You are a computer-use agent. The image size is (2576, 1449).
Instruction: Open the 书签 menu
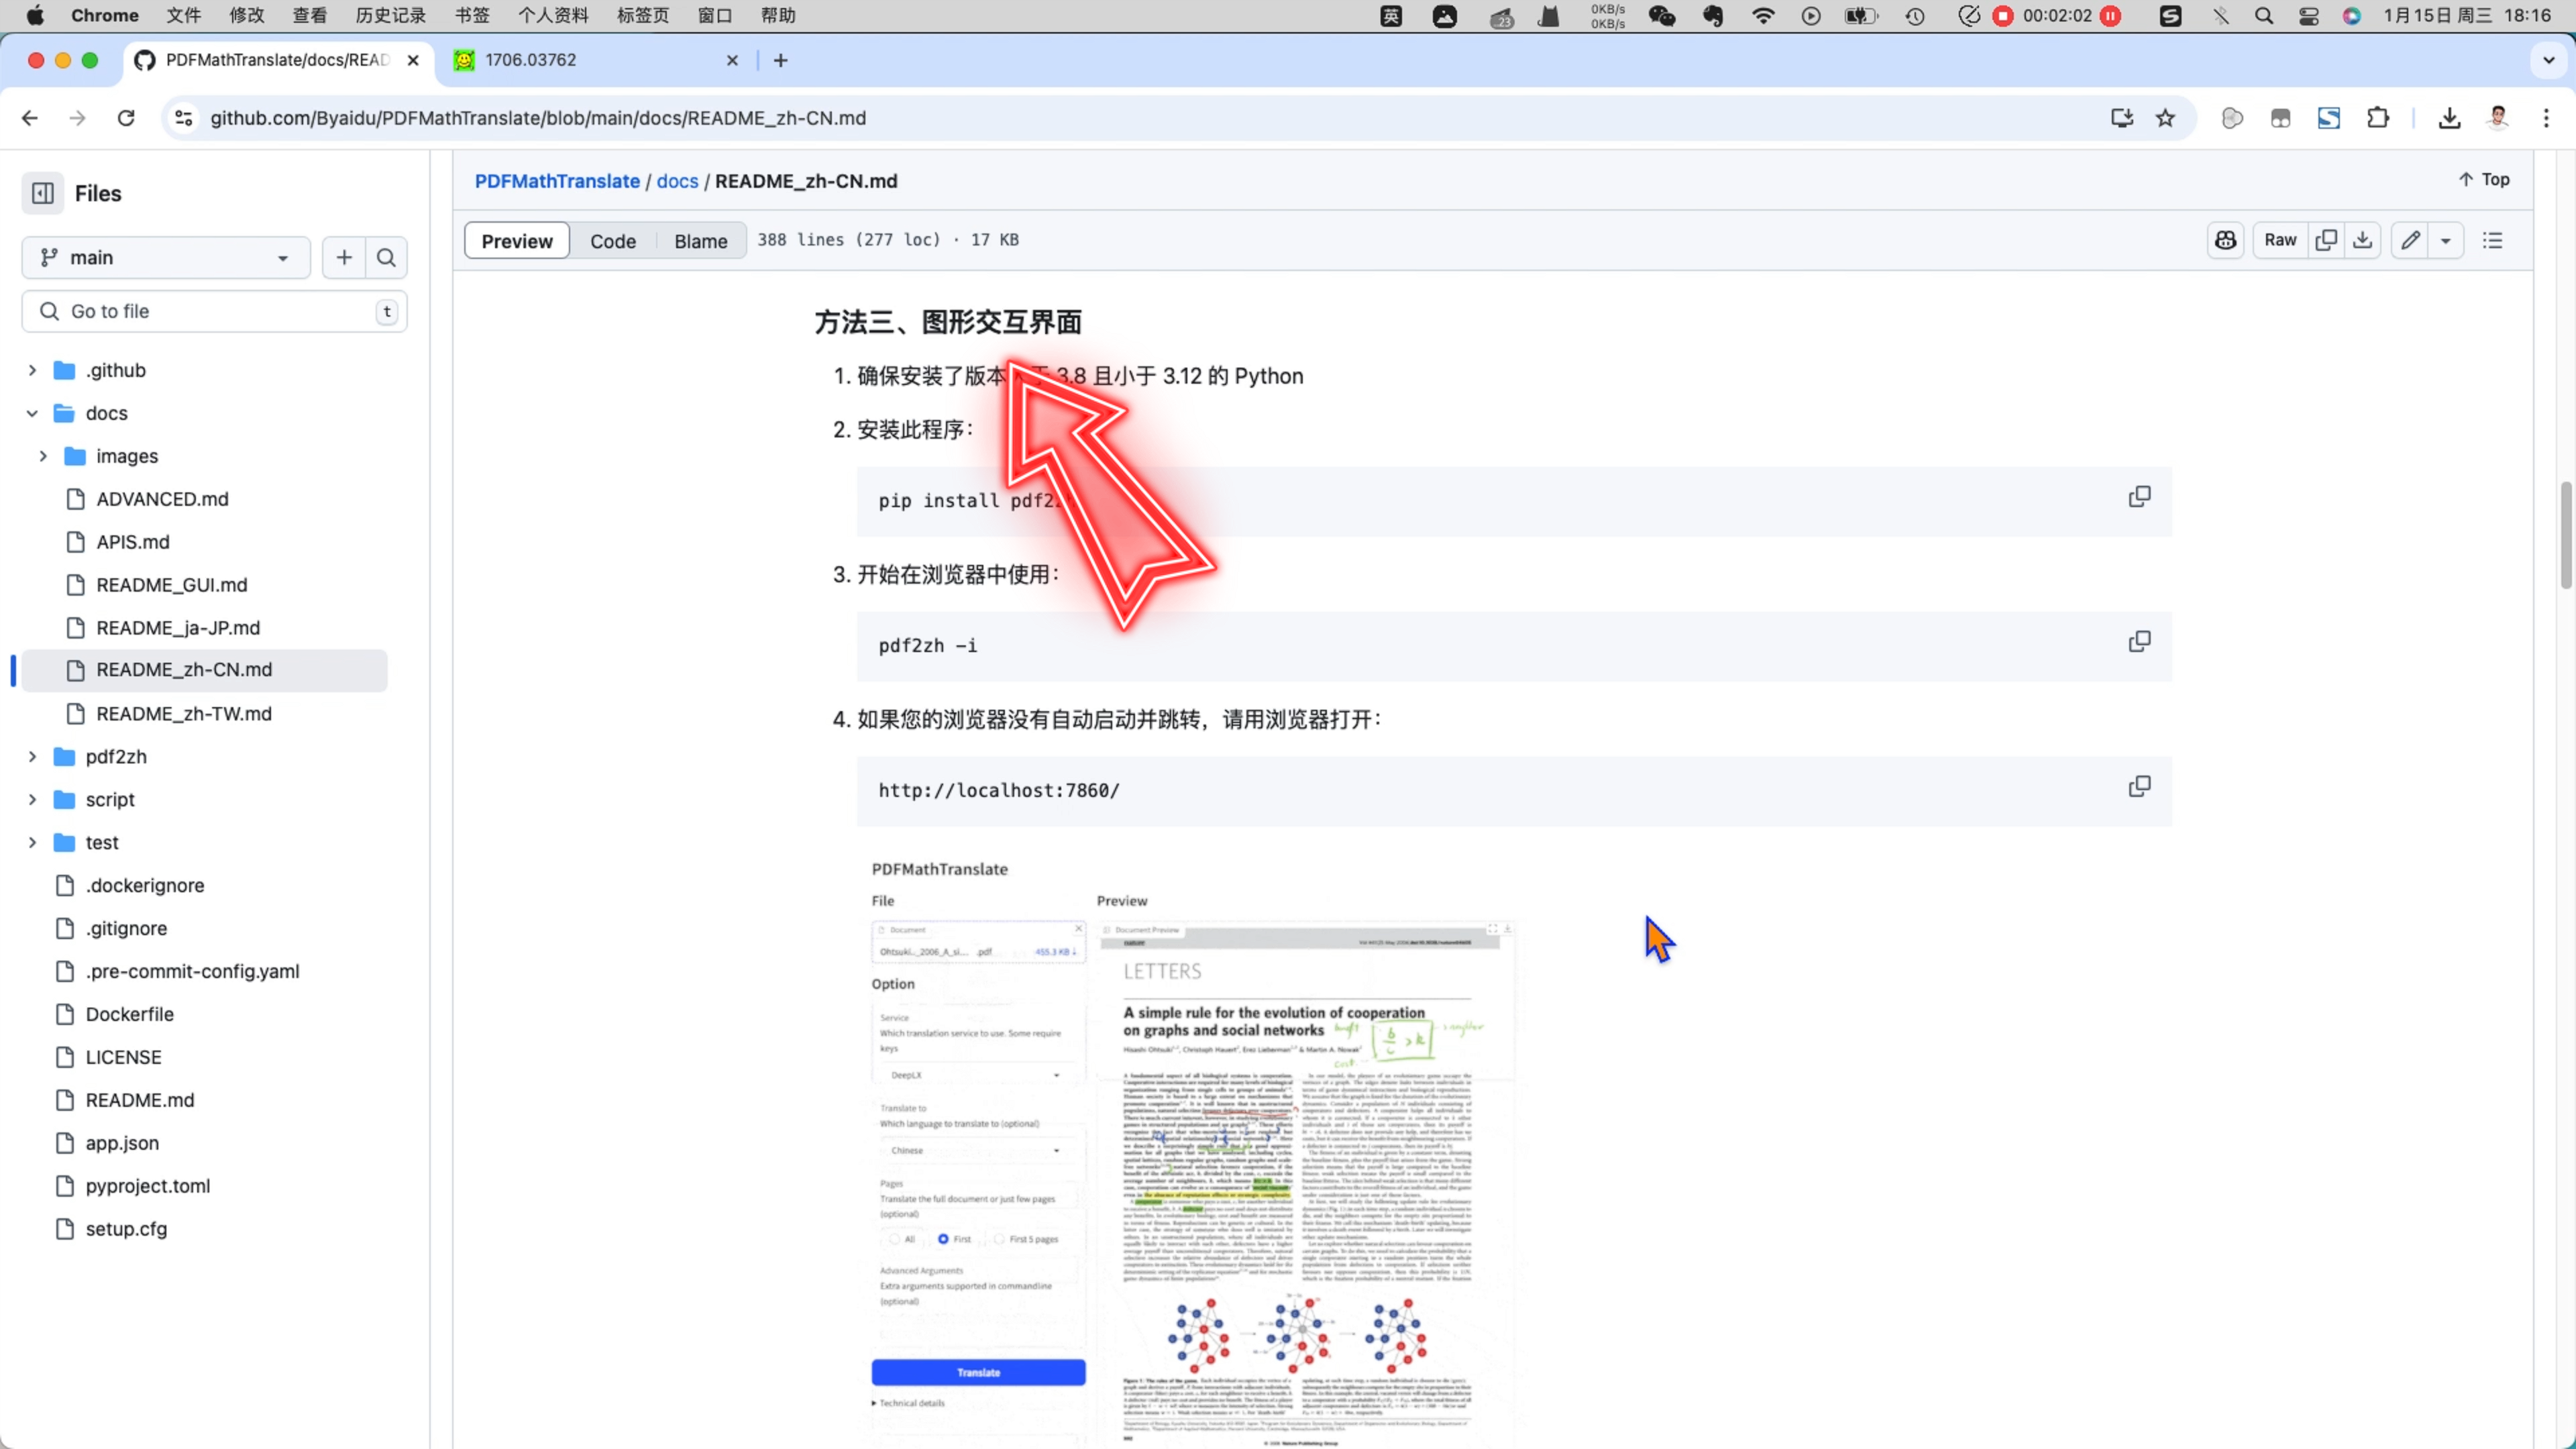pyautogui.click(x=473, y=16)
